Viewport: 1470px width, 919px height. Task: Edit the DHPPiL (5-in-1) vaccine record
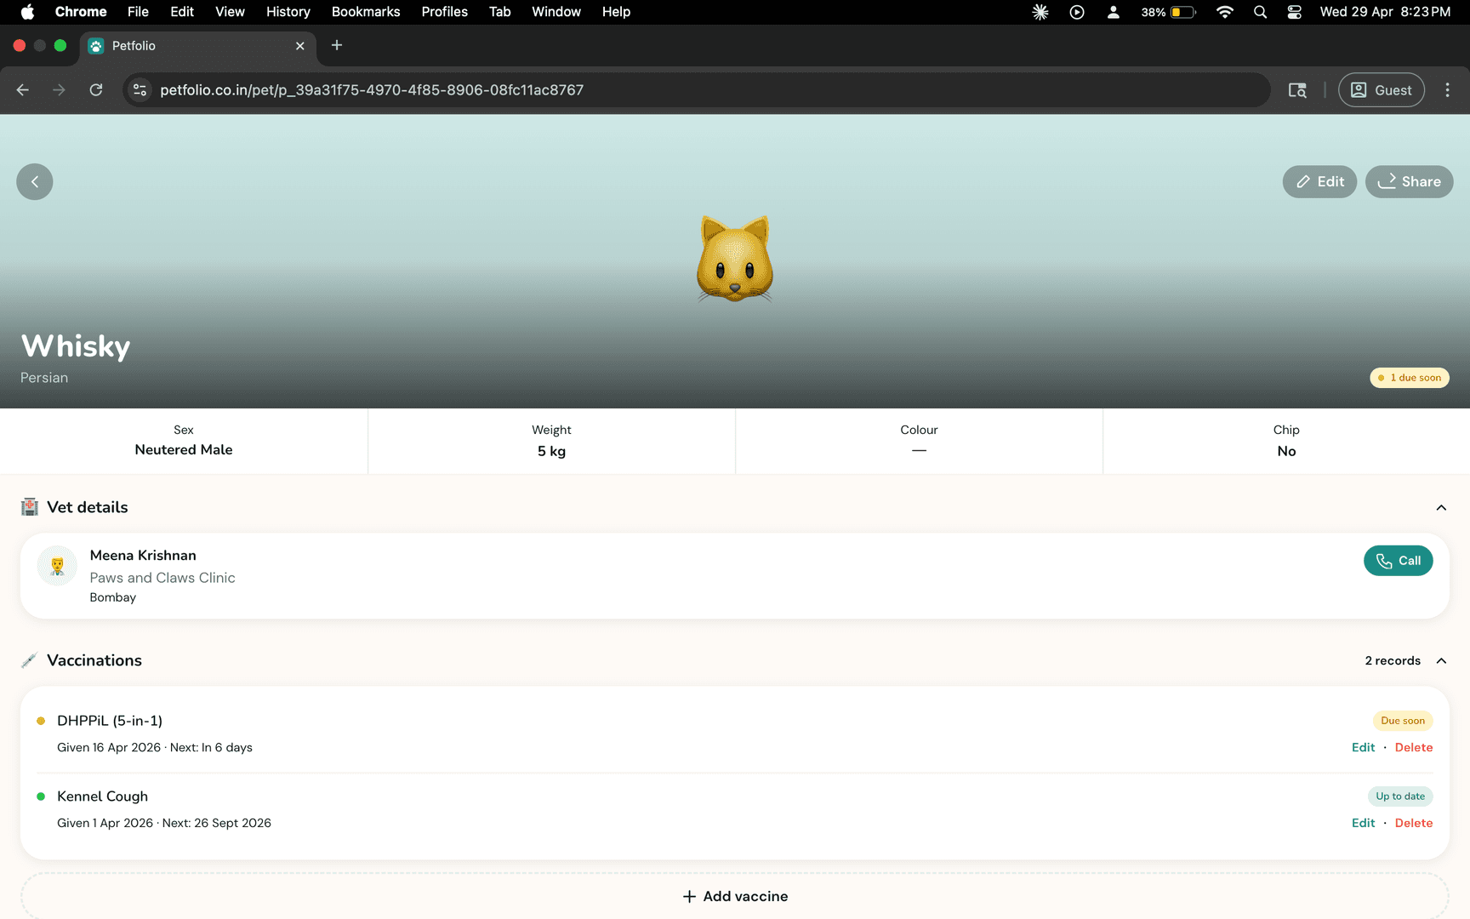click(x=1363, y=747)
